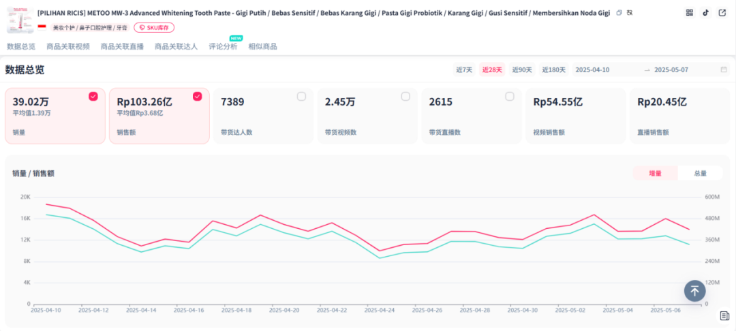This screenshot has width=736, height=331.
Task: Uncheck the 销量 metric checkbox
Action: coord(93,97)
